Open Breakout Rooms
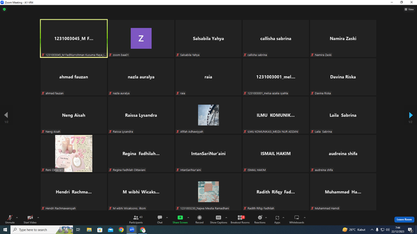This screenshot has width=417, height=234. point(240,219)
